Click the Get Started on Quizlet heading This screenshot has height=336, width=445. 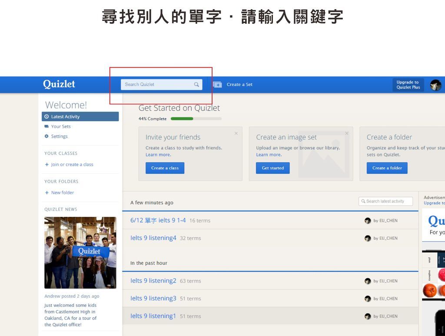179,108
